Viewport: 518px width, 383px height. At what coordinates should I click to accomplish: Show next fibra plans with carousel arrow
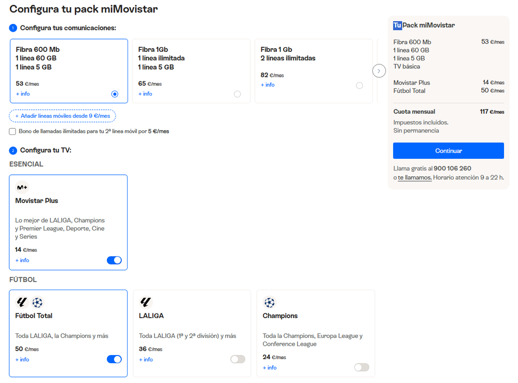point(379,71)
